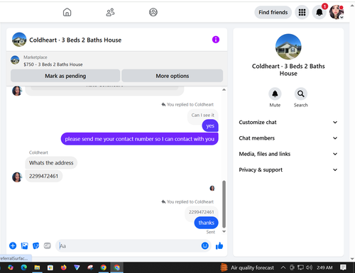Open File Explorer in taskbar

coord(37,267)
